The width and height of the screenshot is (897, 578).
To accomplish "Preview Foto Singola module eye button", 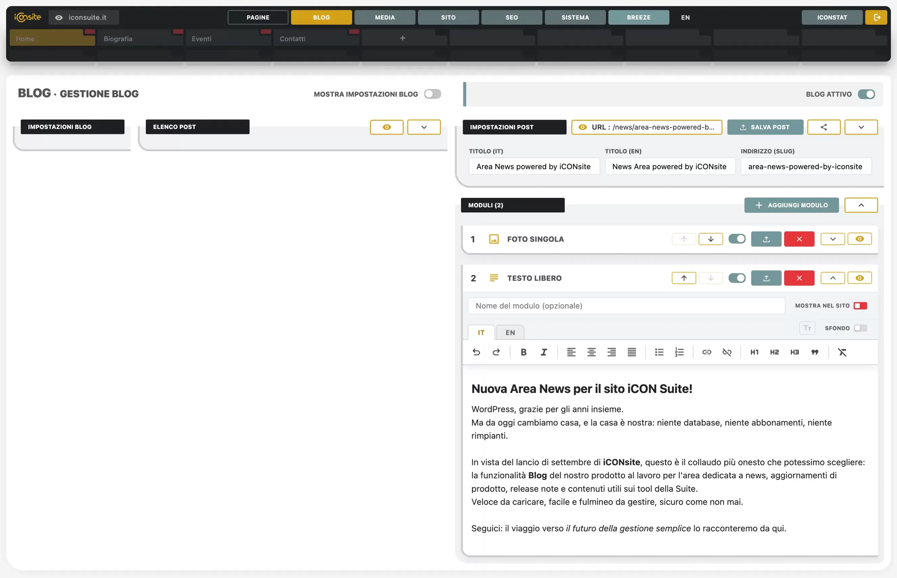I will coord(859,239).
